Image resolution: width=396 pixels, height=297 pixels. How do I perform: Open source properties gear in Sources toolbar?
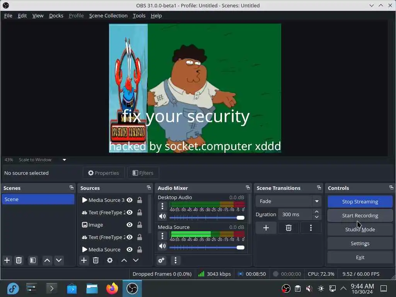pos(110,260)
